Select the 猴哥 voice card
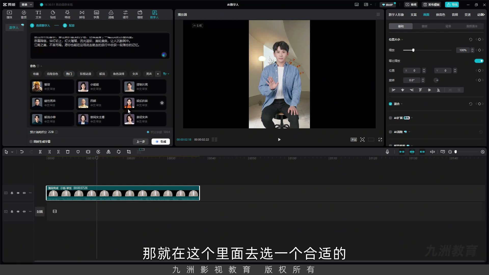Screen dimensions: 489x275 (x=52, y=87)
